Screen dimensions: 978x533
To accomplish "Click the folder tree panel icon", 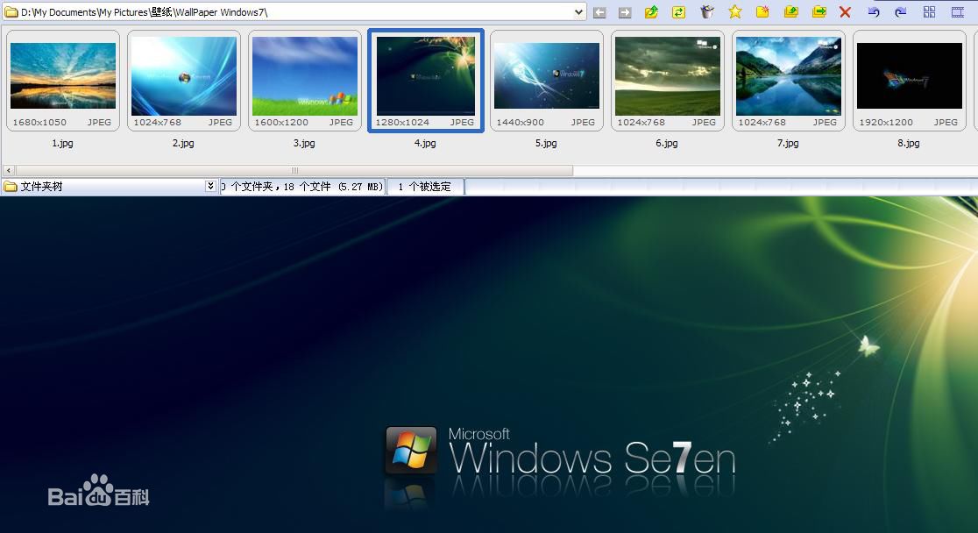I will 11,186.
